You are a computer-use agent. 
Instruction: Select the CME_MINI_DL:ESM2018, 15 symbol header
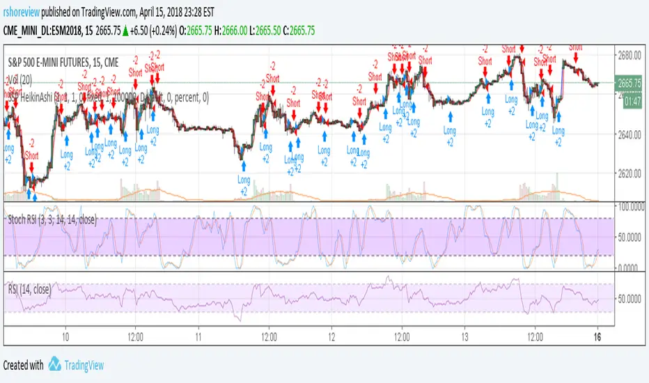click(48, 31)
